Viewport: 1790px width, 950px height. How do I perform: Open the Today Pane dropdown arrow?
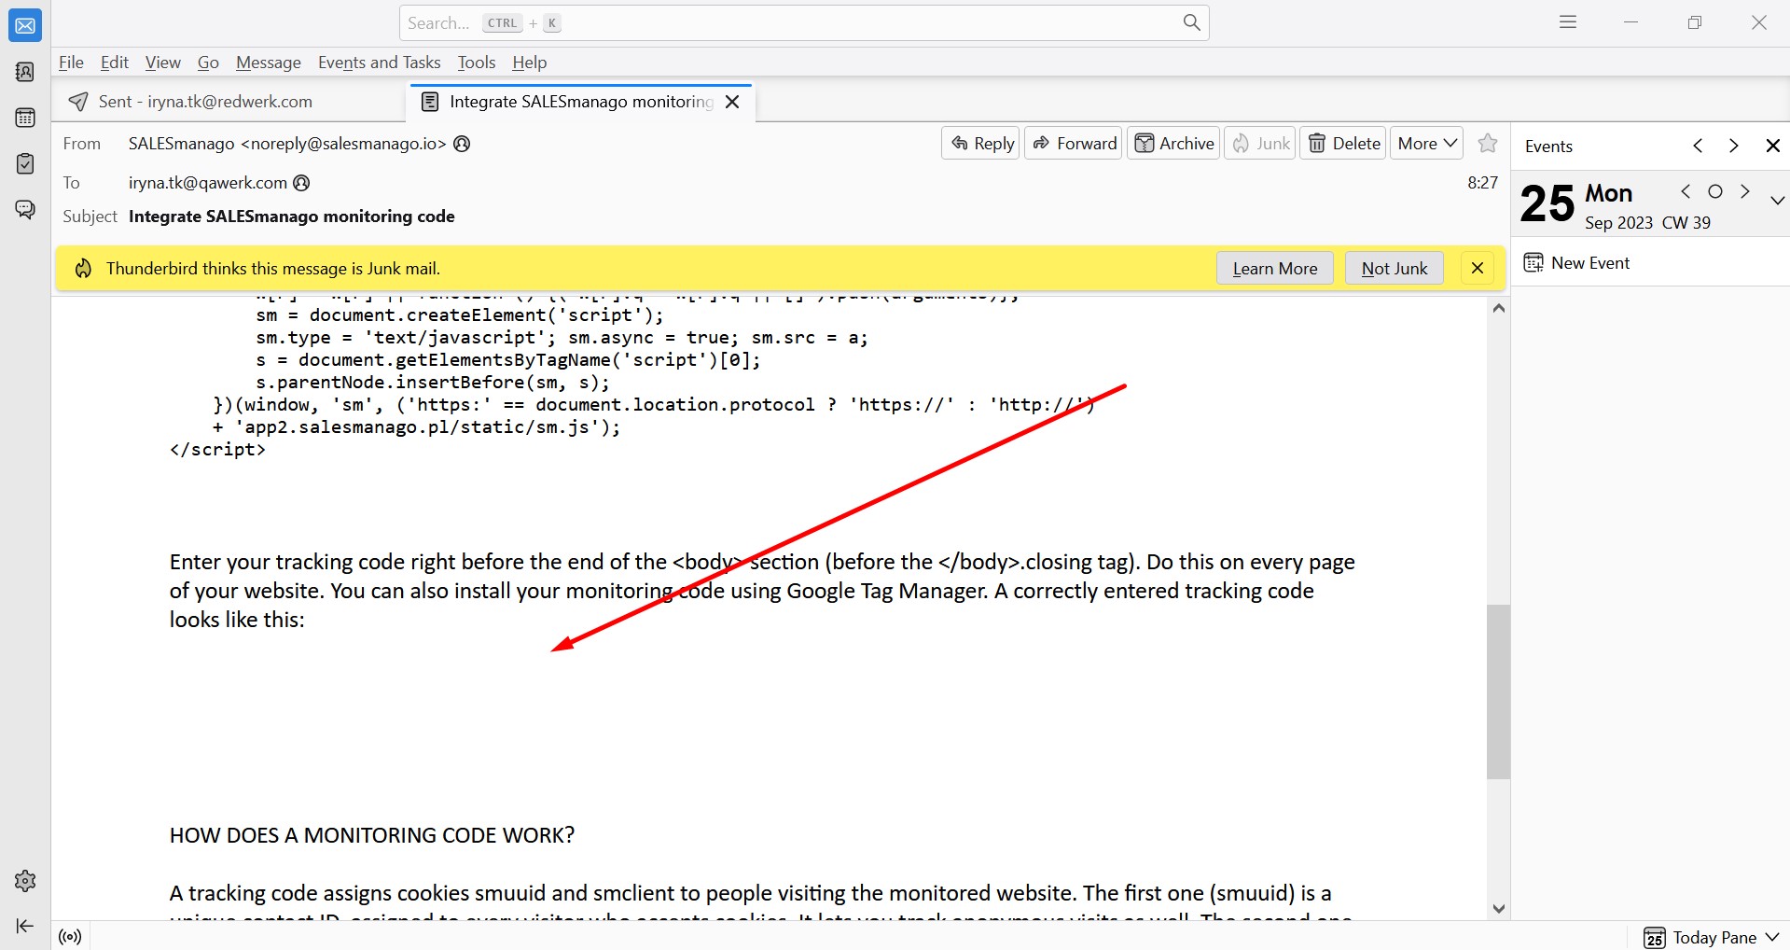(x=1772, y=937)
